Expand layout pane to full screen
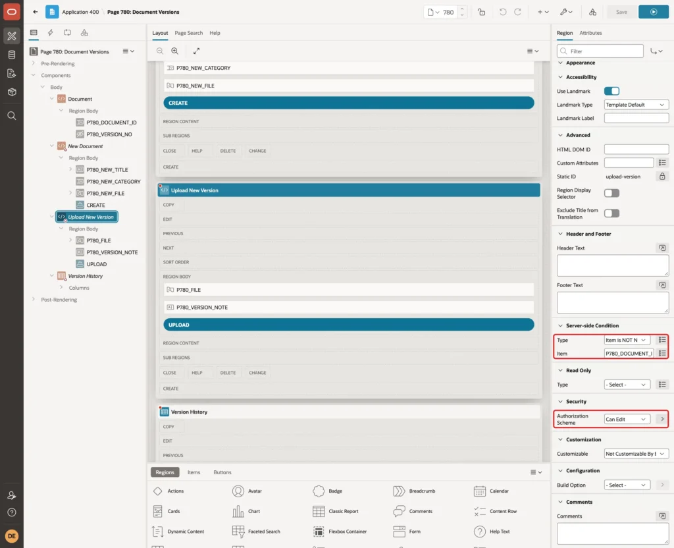This screenshot has height=548, width=674. (196, 51)
